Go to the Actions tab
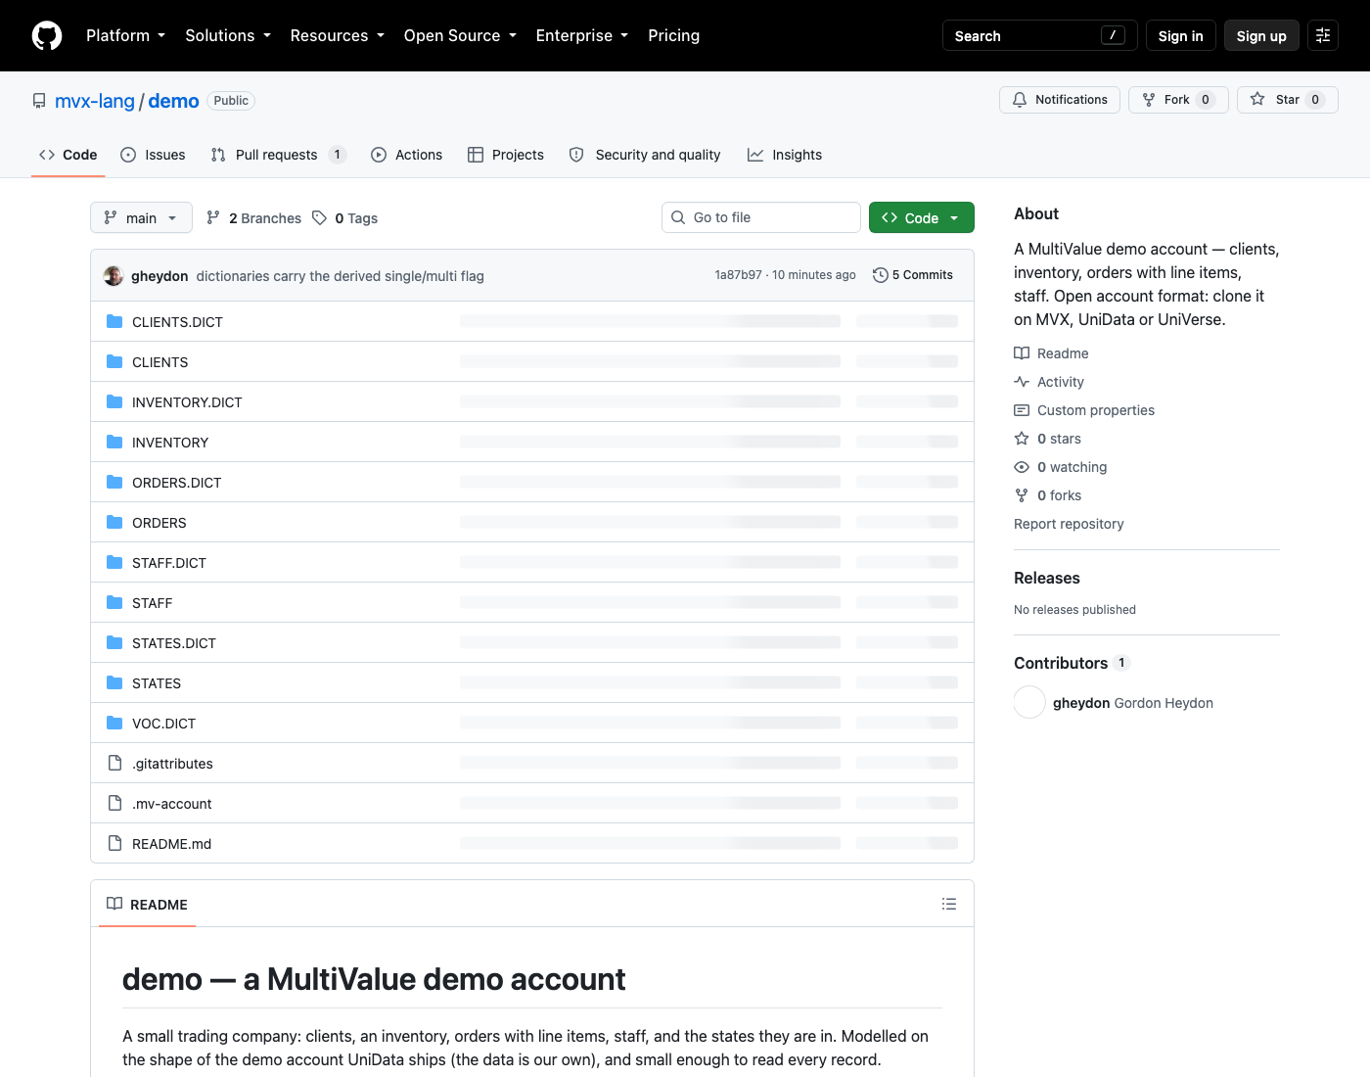The width and height of the screenshot is (1370, 1077). (407, 155)
